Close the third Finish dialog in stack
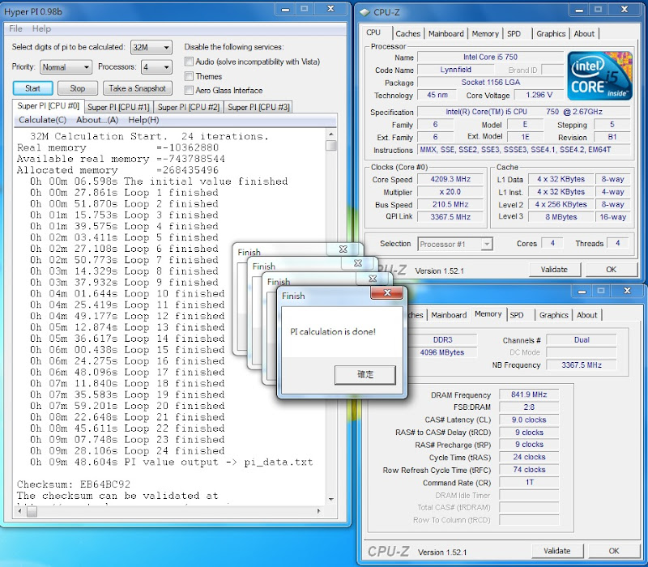 (x=358, y=262)
